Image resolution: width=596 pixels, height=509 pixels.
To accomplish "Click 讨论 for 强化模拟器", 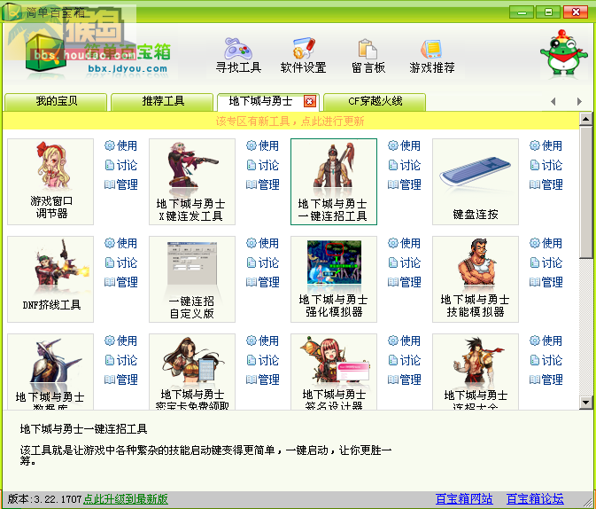I will (405, 262).
